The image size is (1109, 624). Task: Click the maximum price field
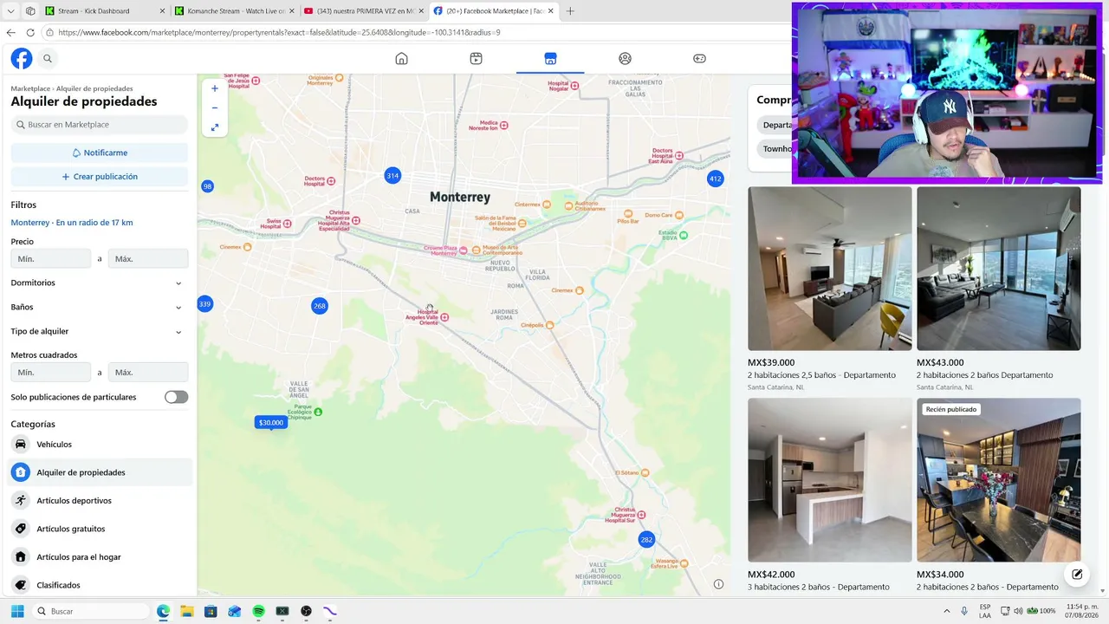pyautogui.click(x=148, y=258)
